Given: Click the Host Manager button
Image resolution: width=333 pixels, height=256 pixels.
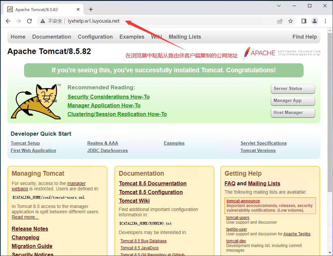Looking at the screenshot, I should [x=293, y=113].
